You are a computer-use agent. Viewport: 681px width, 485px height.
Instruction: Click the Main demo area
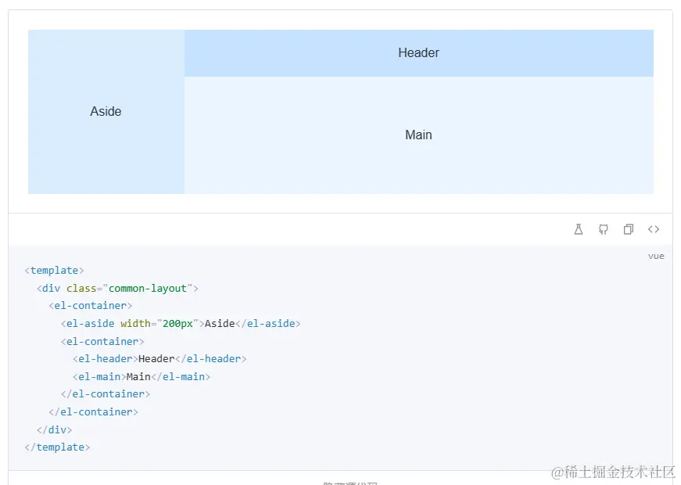coord(418,135)
